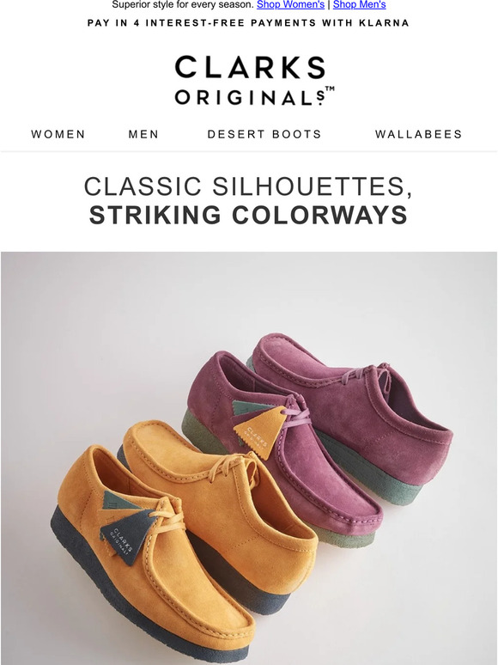Select the MEN navigation item
Image resolution: width=498 pixels, height=665 pixels.
pos(143,134)
